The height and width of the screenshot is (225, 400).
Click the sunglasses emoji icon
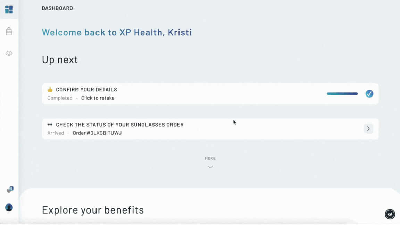pyautogui.click(x=50, y=125)
